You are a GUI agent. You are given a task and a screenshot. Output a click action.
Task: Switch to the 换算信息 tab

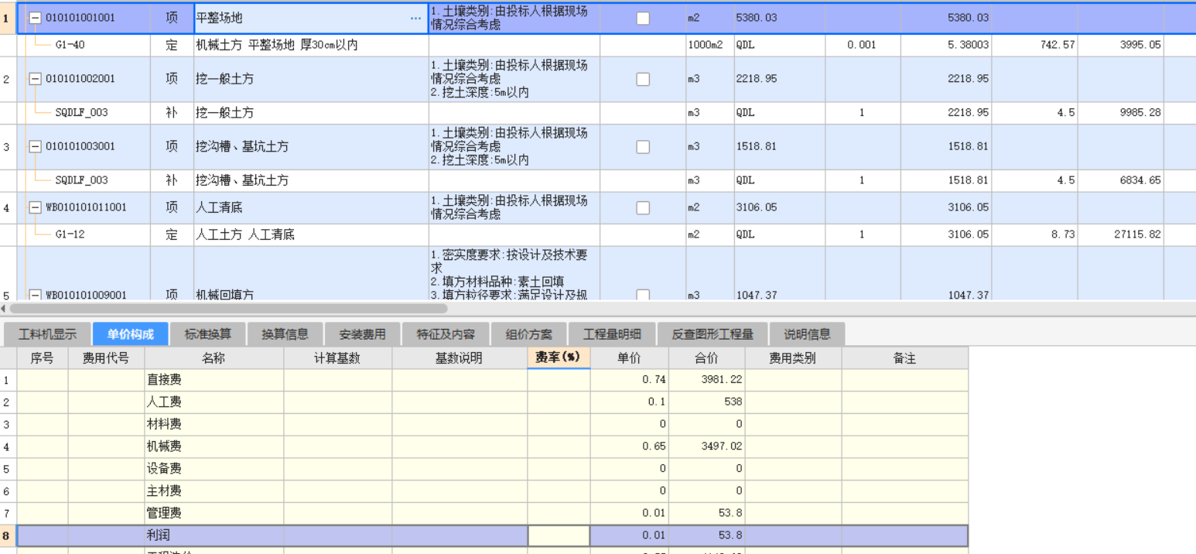pyautogui.click(x=285, y=334)
